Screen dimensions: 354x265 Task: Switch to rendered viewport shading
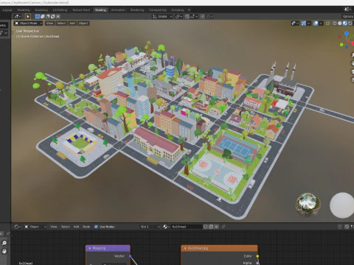pyautogui.click(x=350, y=24)
